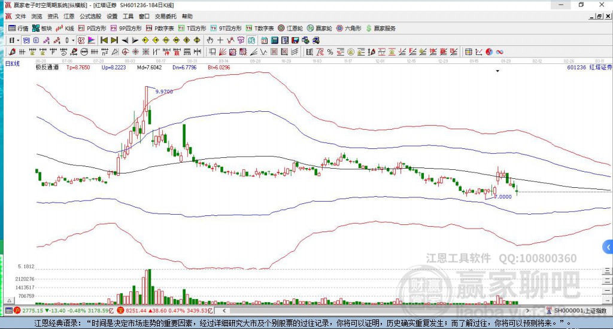Click the 日K线 label
Image resolution: width=613 pixels, height=329 pixels.
coord(12,63)
